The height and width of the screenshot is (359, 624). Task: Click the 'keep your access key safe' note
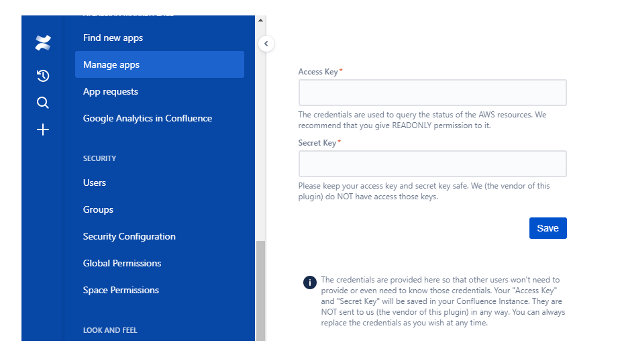pyautogui.click(x=424, y=191)
